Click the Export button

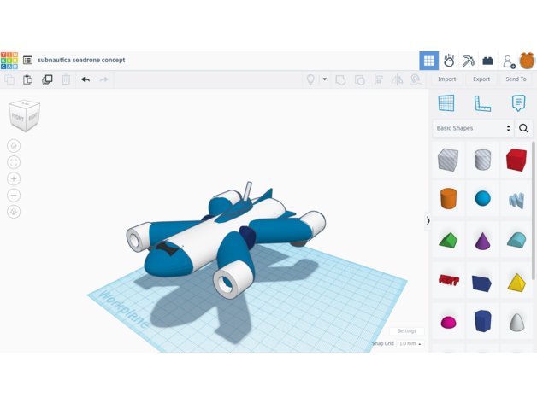(481, 79)
